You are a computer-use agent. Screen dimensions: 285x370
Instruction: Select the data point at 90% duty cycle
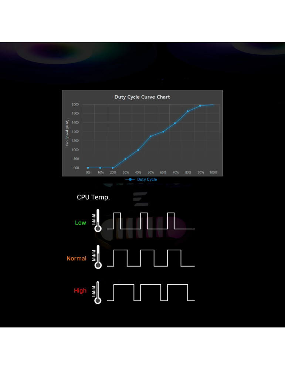click(x=200, y=106)
